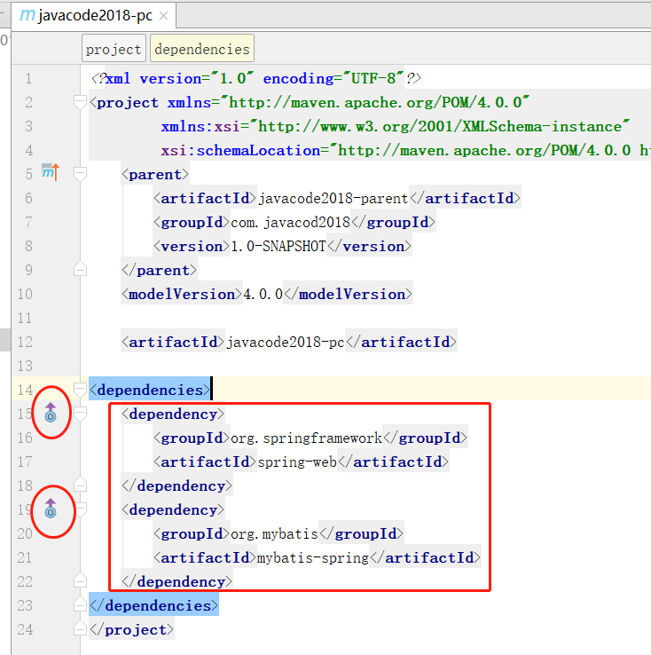Viewport: 651px width, 655px height.
Task: Click the 'project' breadcrumb
Action: pos(114,50)
